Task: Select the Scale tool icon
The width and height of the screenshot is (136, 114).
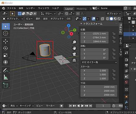Action: tap(6, 55)
